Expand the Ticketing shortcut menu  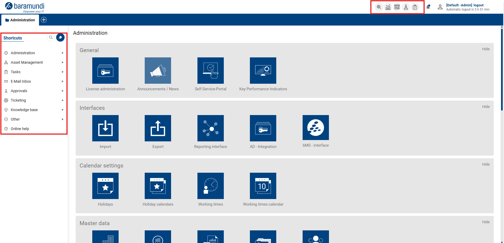(18, 100)
